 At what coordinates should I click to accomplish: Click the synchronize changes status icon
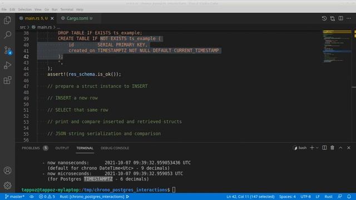tap(32, 197)
